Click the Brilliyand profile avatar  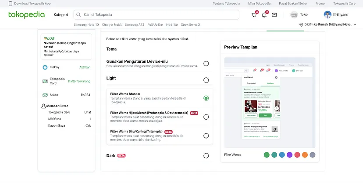point(327,14)
